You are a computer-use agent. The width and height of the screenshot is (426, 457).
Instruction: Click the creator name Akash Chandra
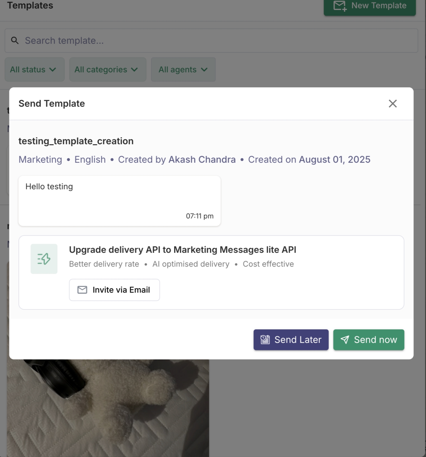click(x=202, y=160)
